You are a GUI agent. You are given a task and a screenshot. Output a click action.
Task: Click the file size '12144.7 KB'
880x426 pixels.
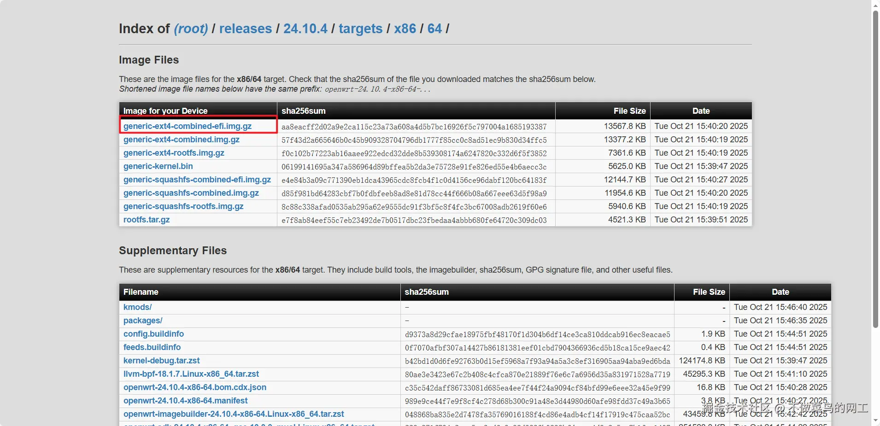(625, 180)
